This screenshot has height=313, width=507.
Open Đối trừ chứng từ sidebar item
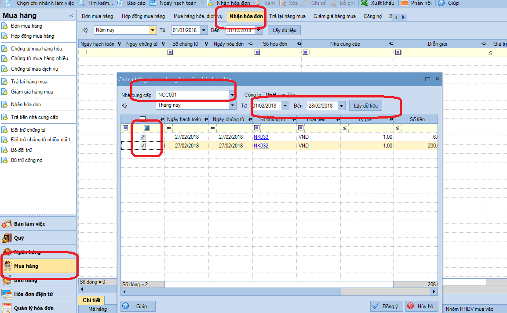[28, 130]
